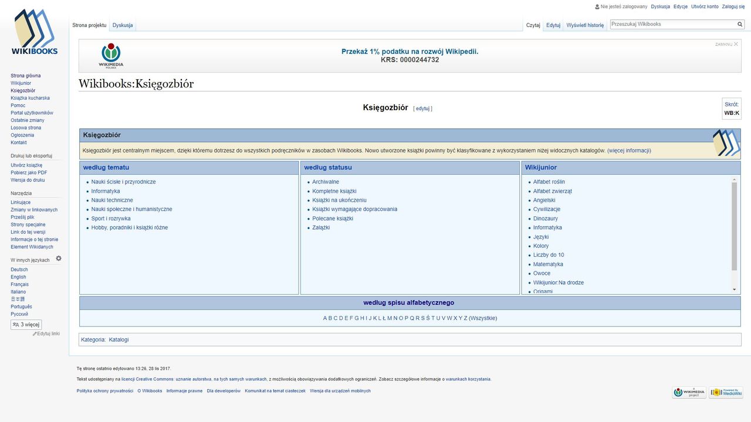Screen dimensions: 751x422
Task: Click the Wikimedia Polska banner logo
Action: pyautogui.click(x=111, y=56)
